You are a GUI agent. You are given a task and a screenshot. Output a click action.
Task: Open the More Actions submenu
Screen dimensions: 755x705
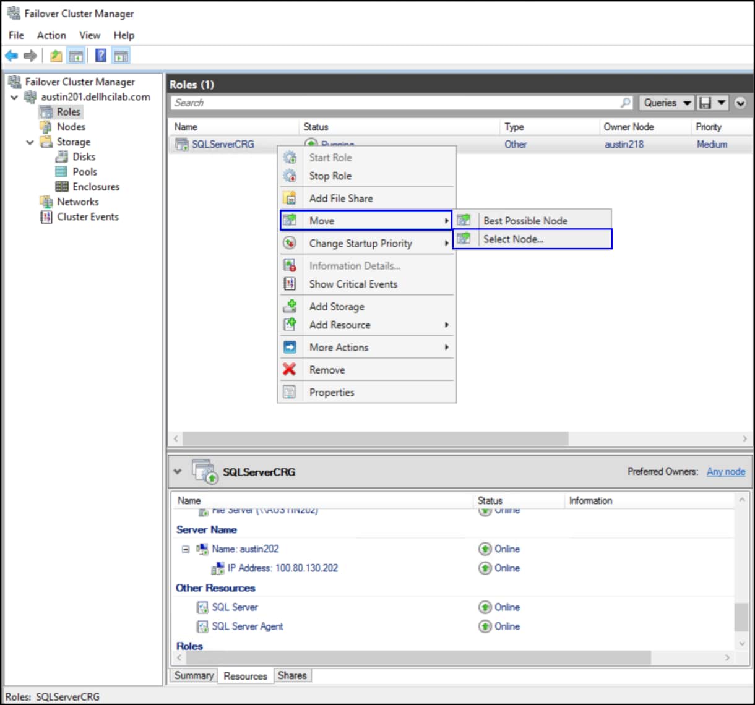tap(367, 348)
